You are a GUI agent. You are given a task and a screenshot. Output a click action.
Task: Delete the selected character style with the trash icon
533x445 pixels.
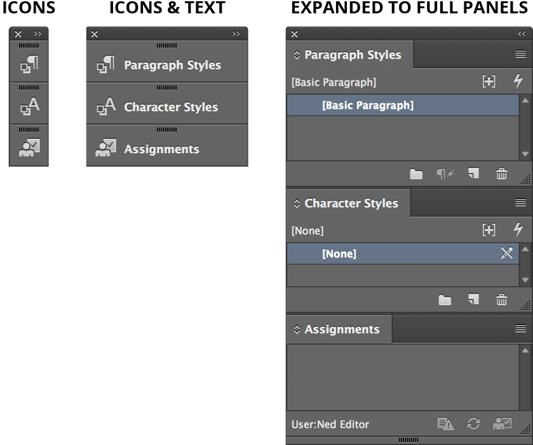[501, 299]
